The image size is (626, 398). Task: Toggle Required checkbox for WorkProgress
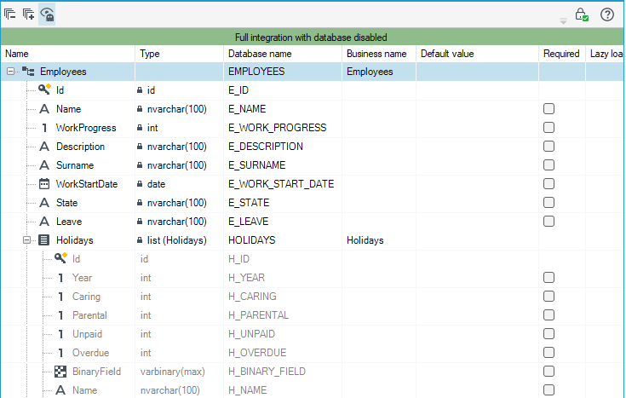[549, 128]
